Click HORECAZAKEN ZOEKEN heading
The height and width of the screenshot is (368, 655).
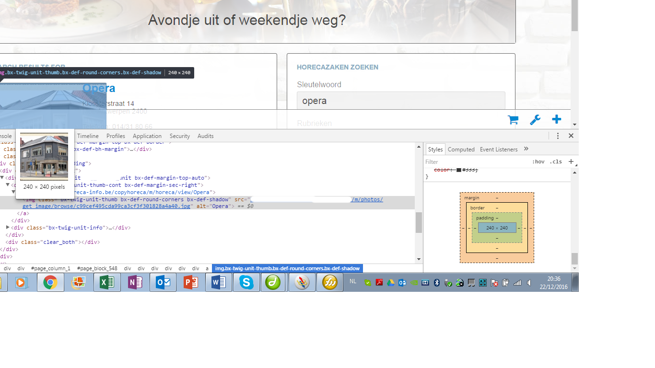[x=338, y=68]
